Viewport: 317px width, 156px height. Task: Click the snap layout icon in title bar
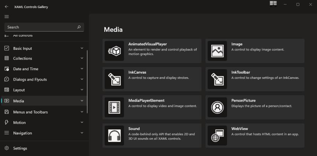tap(273, 3)
